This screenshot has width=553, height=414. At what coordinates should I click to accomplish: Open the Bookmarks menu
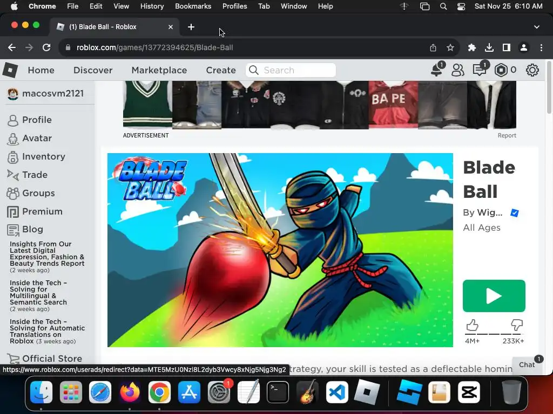click(x=193, y=6)
